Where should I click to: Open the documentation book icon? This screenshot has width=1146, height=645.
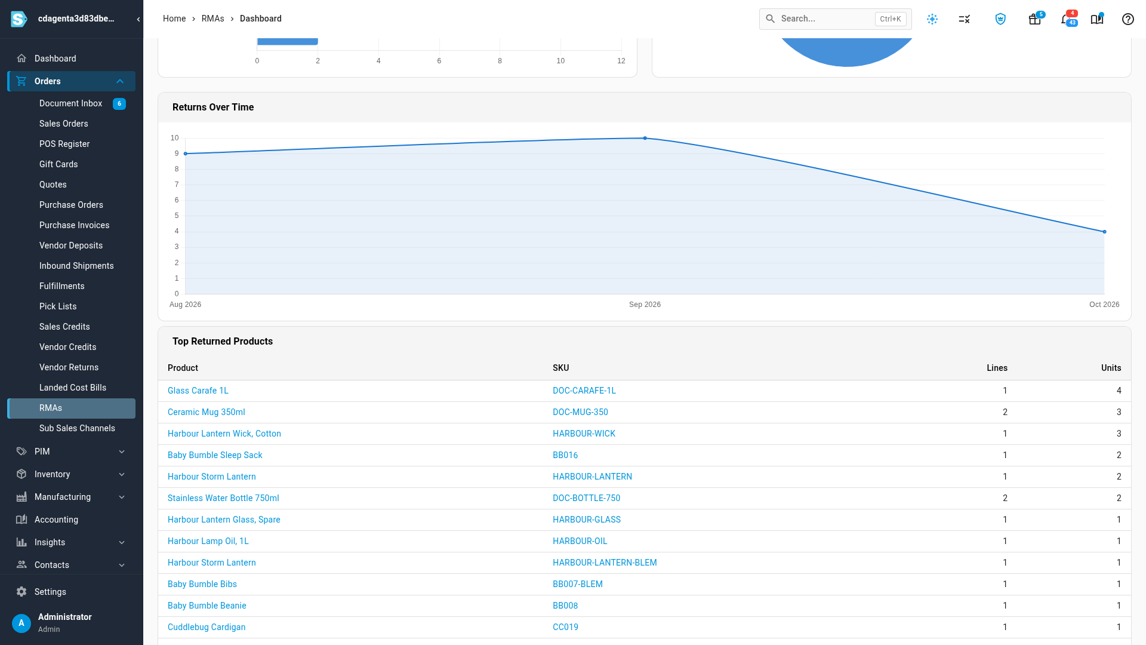coord(1097,19)
